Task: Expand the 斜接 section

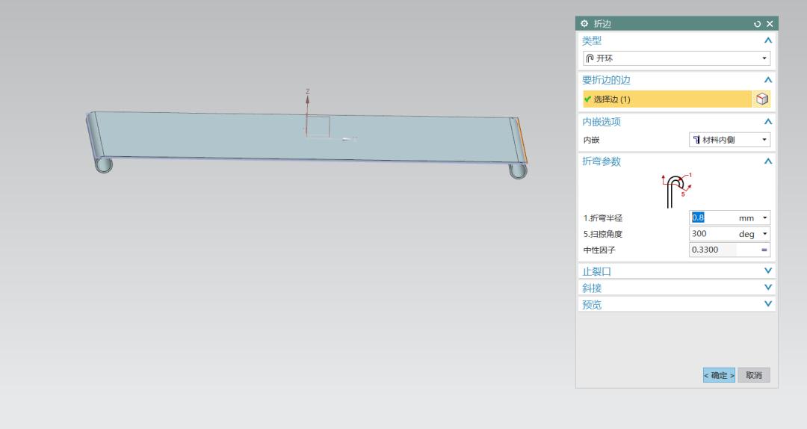Action: [x=768, y=287]
